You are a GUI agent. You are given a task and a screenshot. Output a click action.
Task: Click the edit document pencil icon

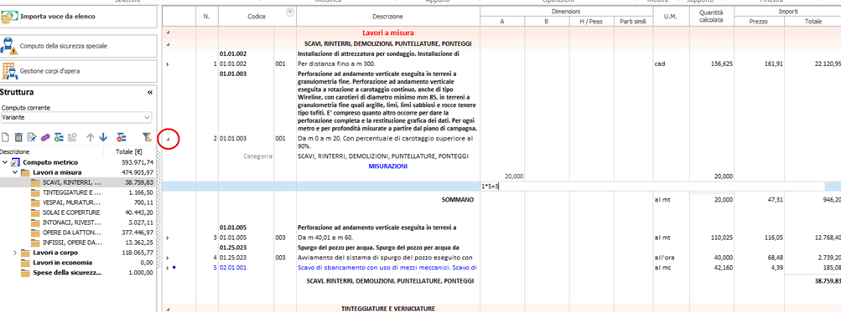[x=32, y=137]
